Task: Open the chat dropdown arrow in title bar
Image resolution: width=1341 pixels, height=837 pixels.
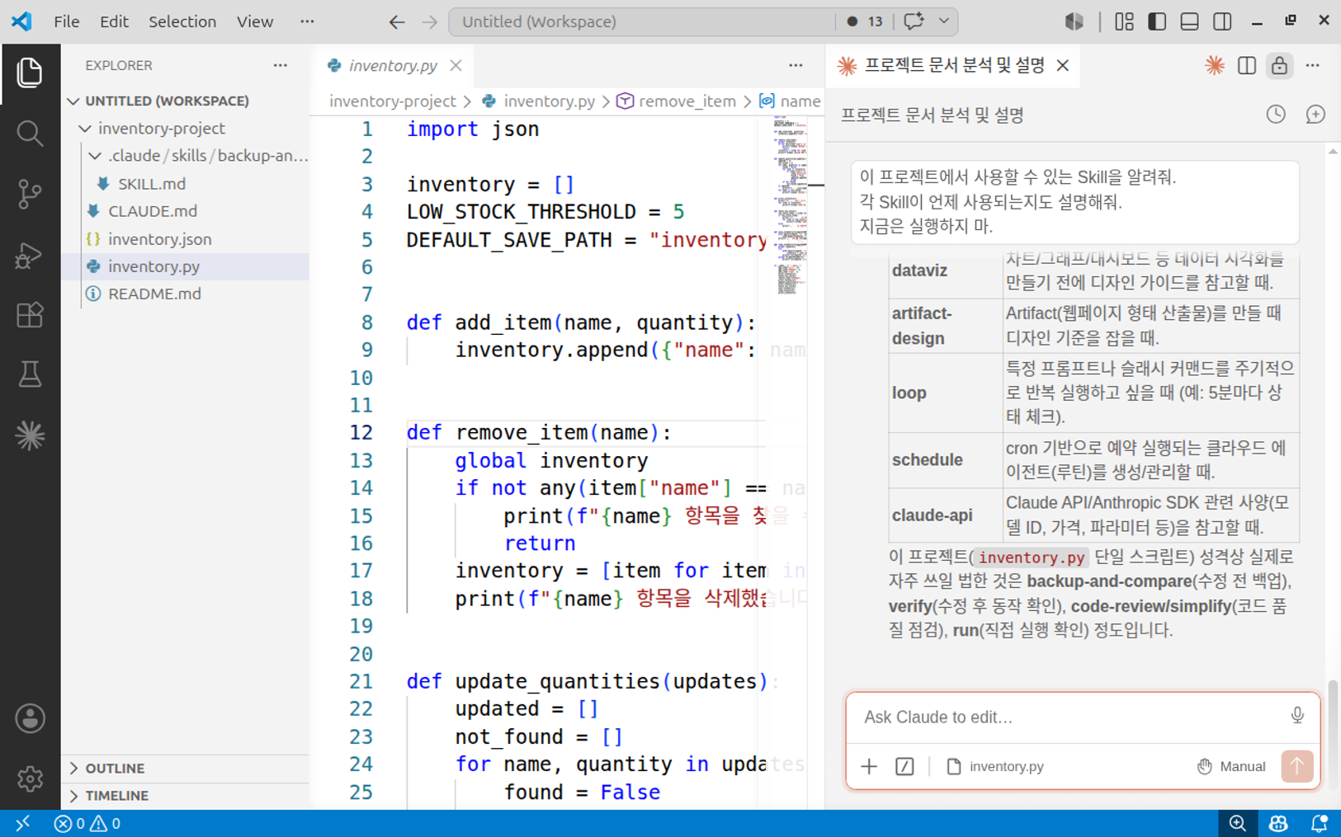Action: (x=943, y=21)
